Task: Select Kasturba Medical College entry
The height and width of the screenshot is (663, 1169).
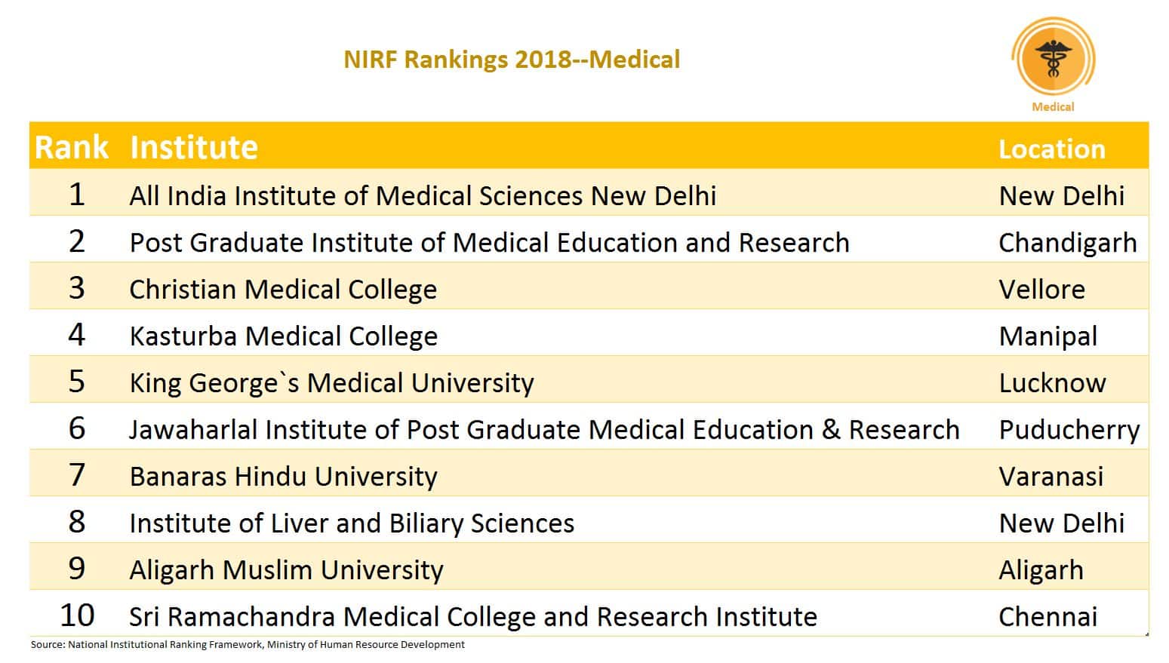Action: tap(283, 336)
